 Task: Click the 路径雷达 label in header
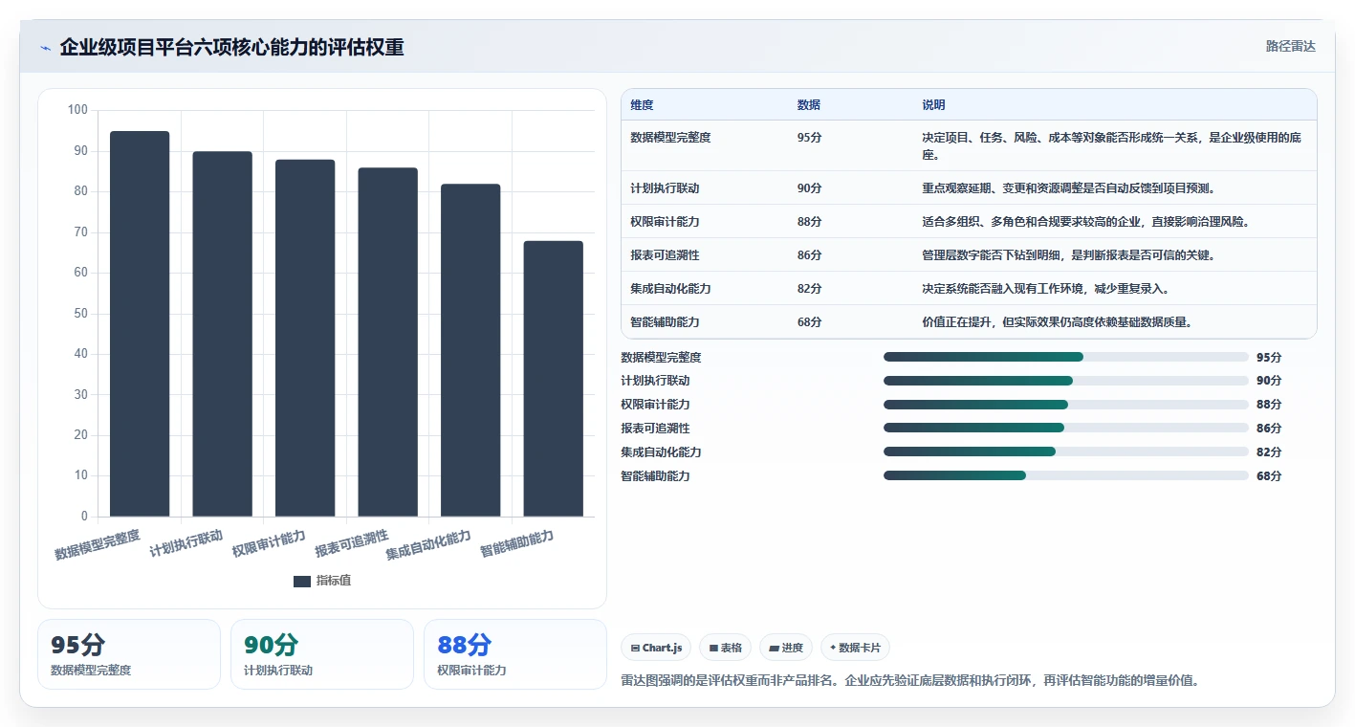point(1290,46)
